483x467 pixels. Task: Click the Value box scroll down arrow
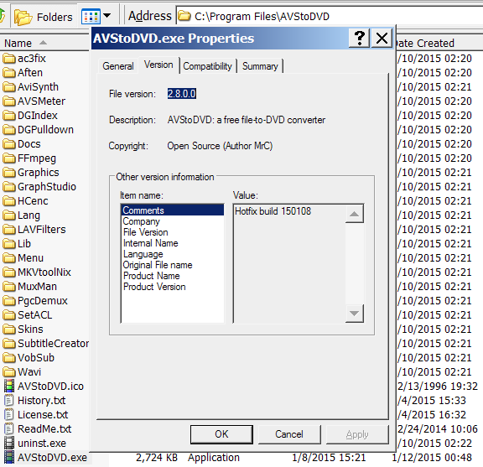[354, 314]
